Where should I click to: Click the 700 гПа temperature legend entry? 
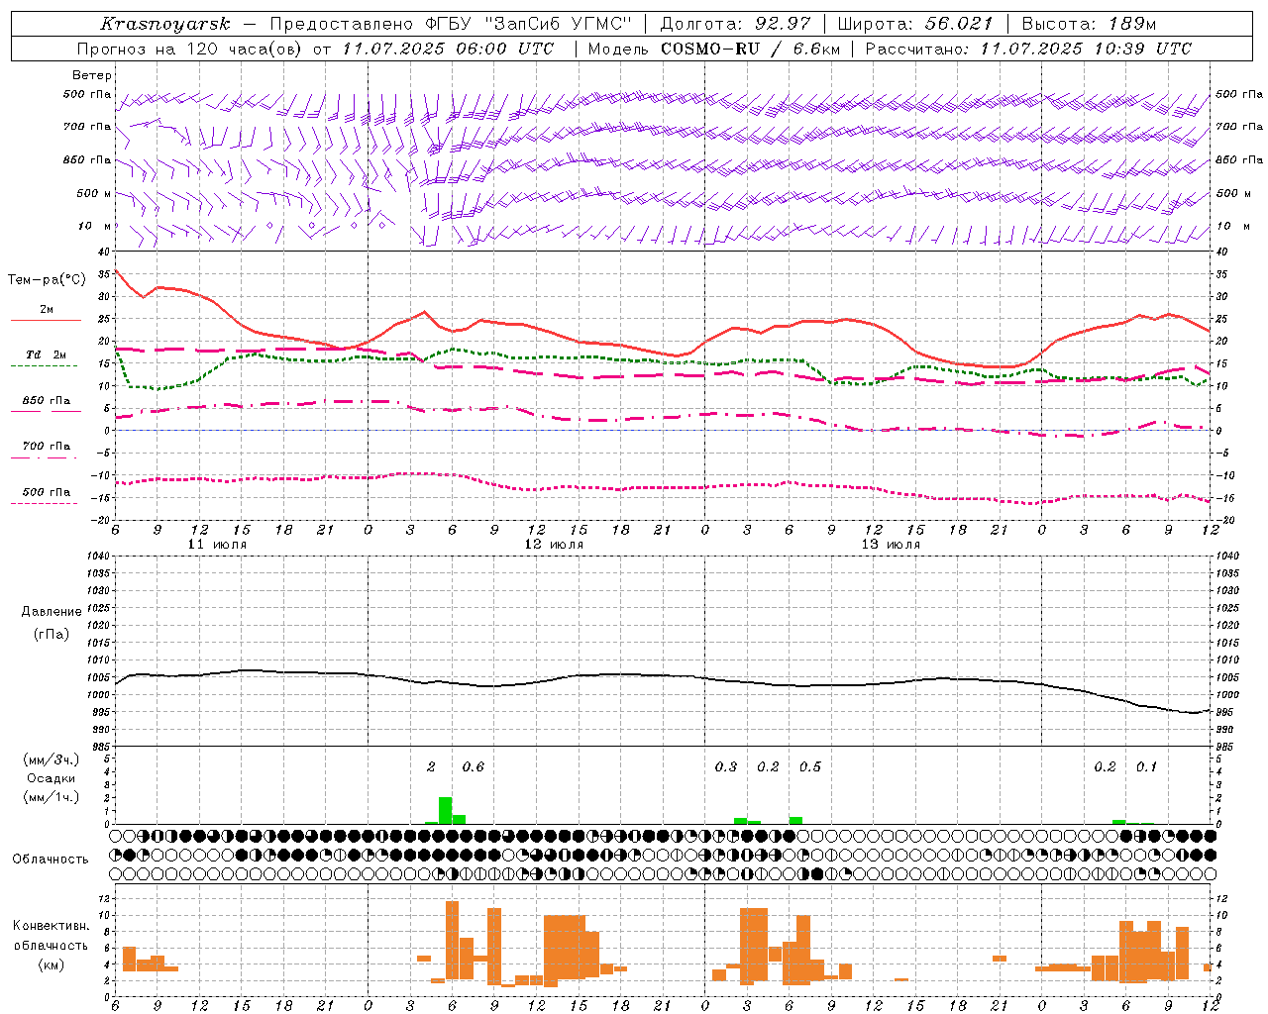(47, 447)
